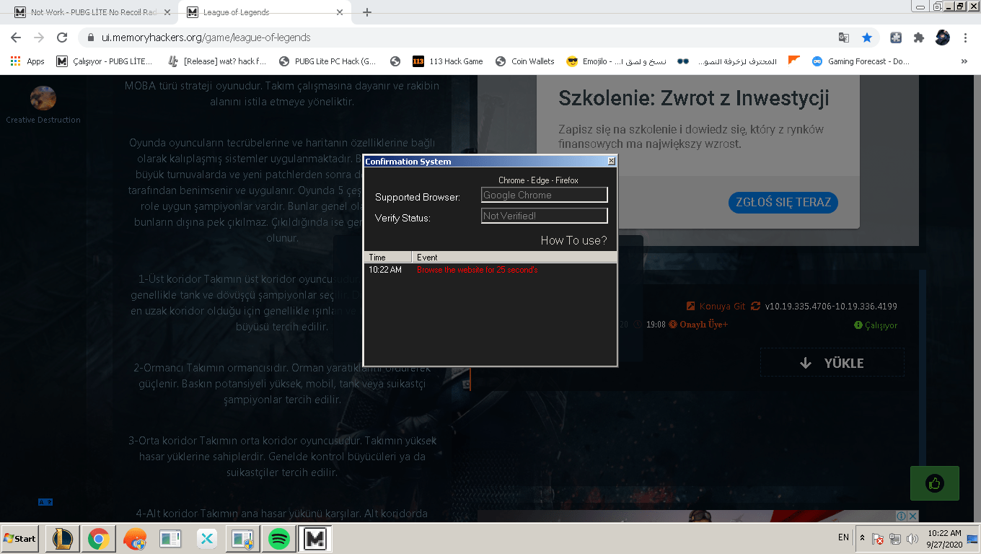This screenshot has width=981, height=554.
Task: Close the bottom banner ad
Action: 912,516
